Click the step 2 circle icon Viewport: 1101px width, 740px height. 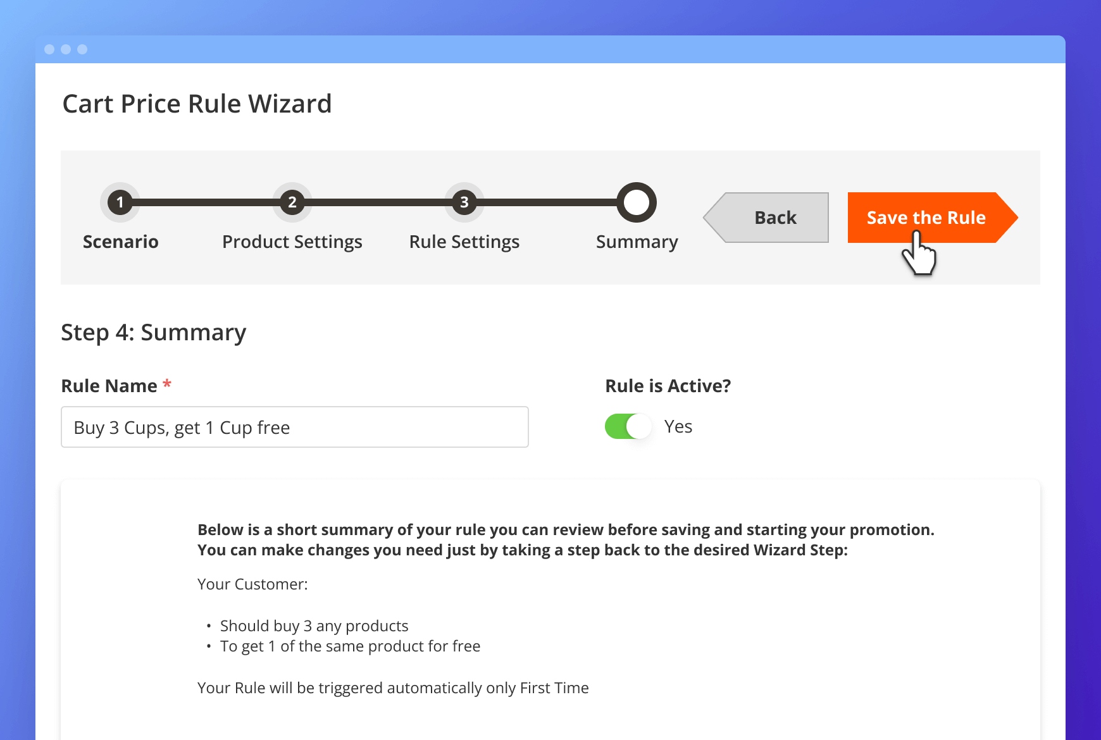click(292, 202)
